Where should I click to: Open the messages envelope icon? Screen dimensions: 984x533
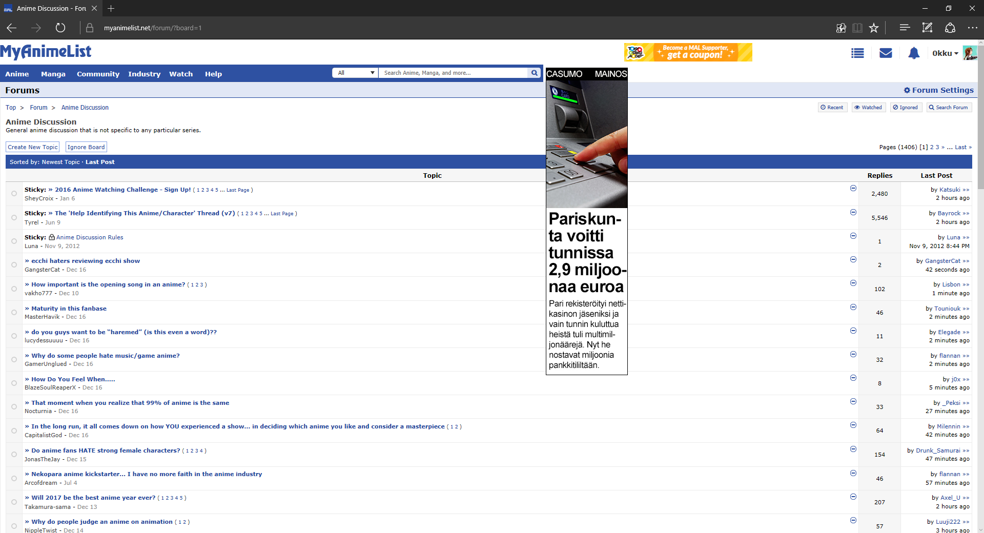pyautogui.click(x=886, y=53)
